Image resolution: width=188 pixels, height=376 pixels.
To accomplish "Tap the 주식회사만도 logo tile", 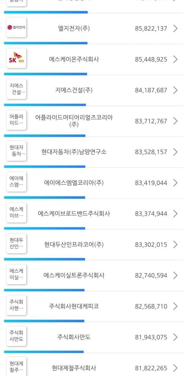I will click(x=16, y=336).
